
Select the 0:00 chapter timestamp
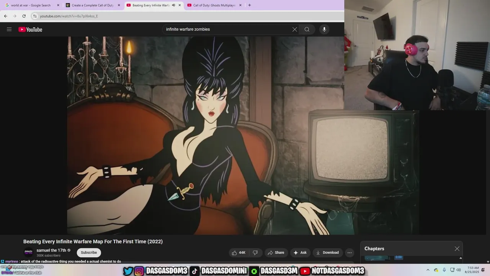click(399, 257)
